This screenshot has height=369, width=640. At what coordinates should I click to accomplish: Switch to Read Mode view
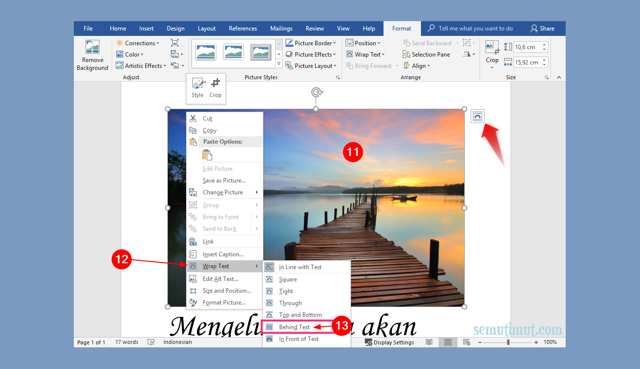click(x=429, y=342)
